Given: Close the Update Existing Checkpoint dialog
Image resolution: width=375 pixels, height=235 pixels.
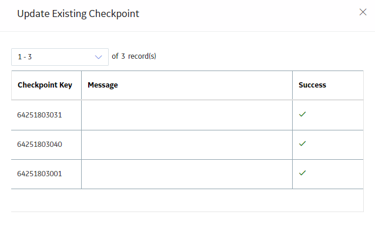Looking at the screenshot, I should [x=363, y=12].
